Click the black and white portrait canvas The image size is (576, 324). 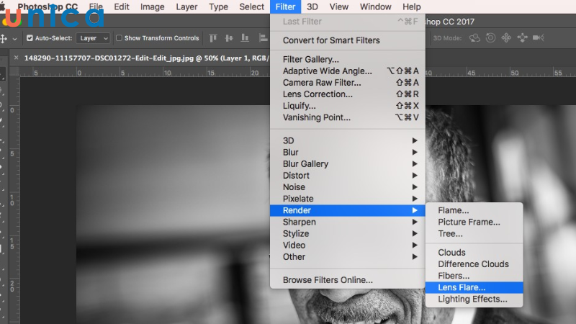coord(173,213)
